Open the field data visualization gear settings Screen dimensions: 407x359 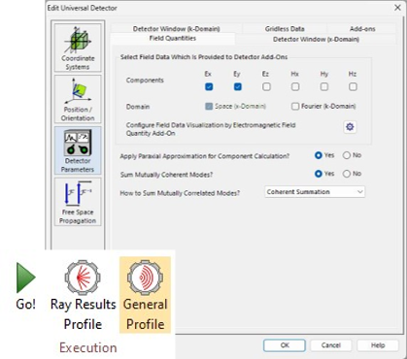click(350, 127)
